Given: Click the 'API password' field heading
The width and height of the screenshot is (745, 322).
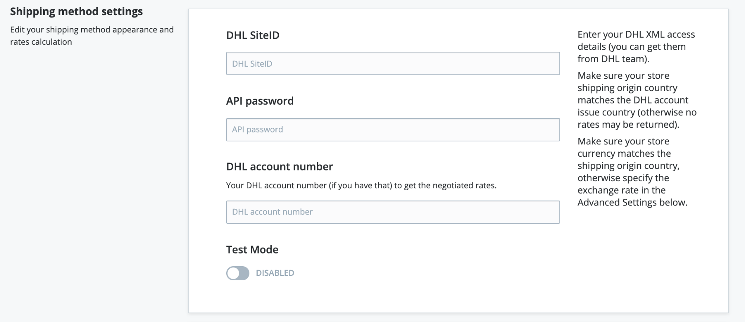Looking at the screenshot, I should tap(260, 101).
